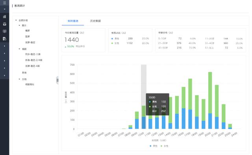Collapse the 图片 group arrow in tree
This screenshot has width=252, height=155.
(x=19, y=26)
